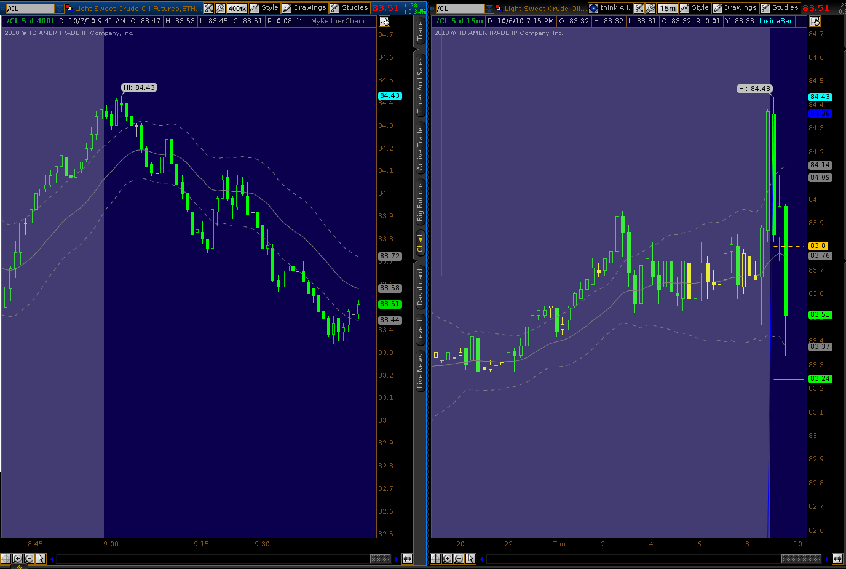846x569 pixels.
Task: Click the red 83.51 last price in left header
Action: tap(385, 8)
